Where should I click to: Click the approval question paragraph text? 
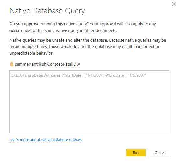tap(83, 27)
